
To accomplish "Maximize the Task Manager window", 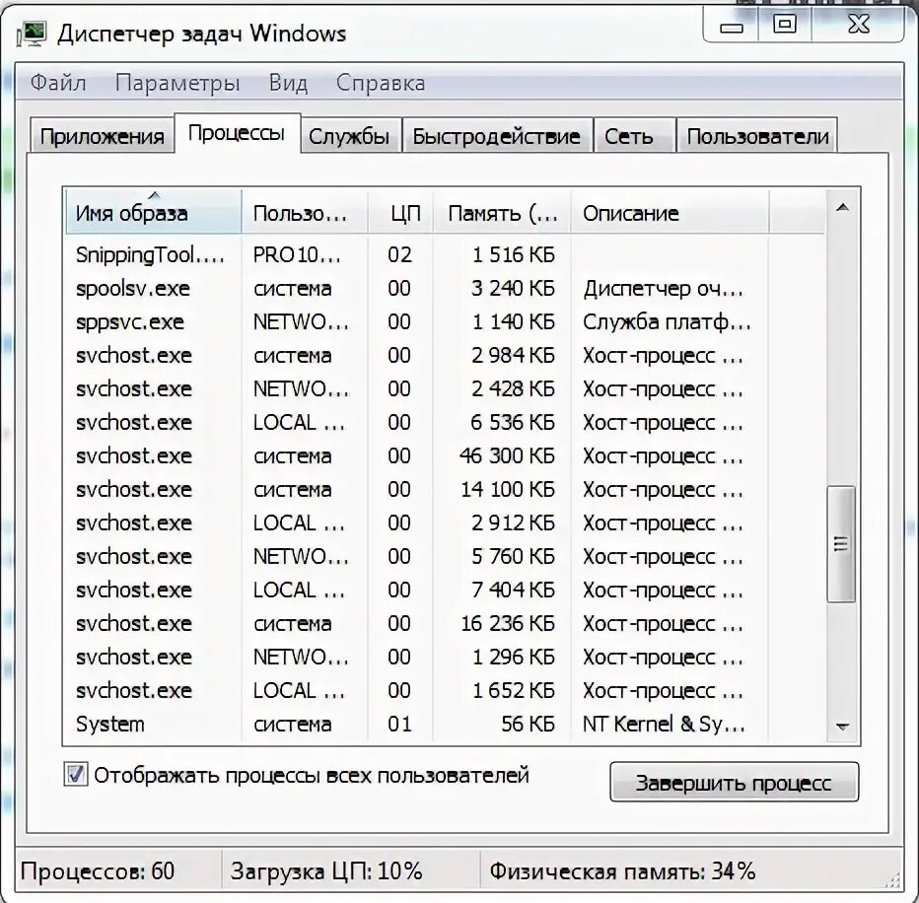I will point(785,26).
